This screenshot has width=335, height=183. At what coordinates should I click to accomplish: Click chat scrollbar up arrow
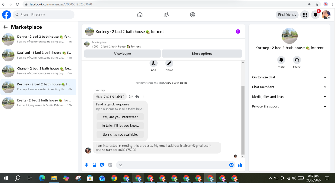tap(243, 62)
